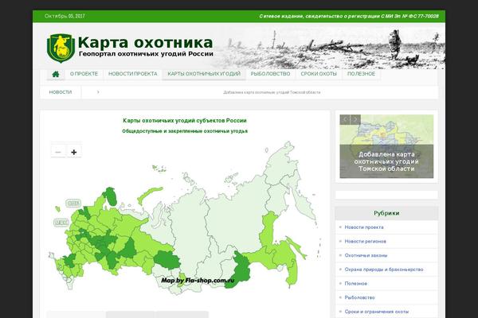The image size is (478, 318).
Task: Click subtitle Общедоступные и закрепленные охотничьи угодья
Action: coord(185,131)
